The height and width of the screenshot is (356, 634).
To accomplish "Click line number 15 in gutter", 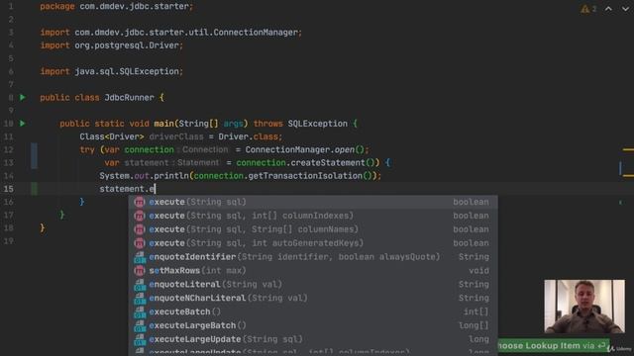I will [x=8, y=189].
